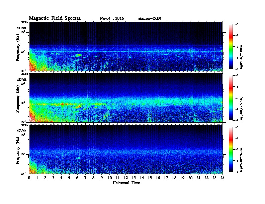This screenshot has height=204, width=265.
Task: Click the hour 12 tick label
Action: click(x=126, y=178)
